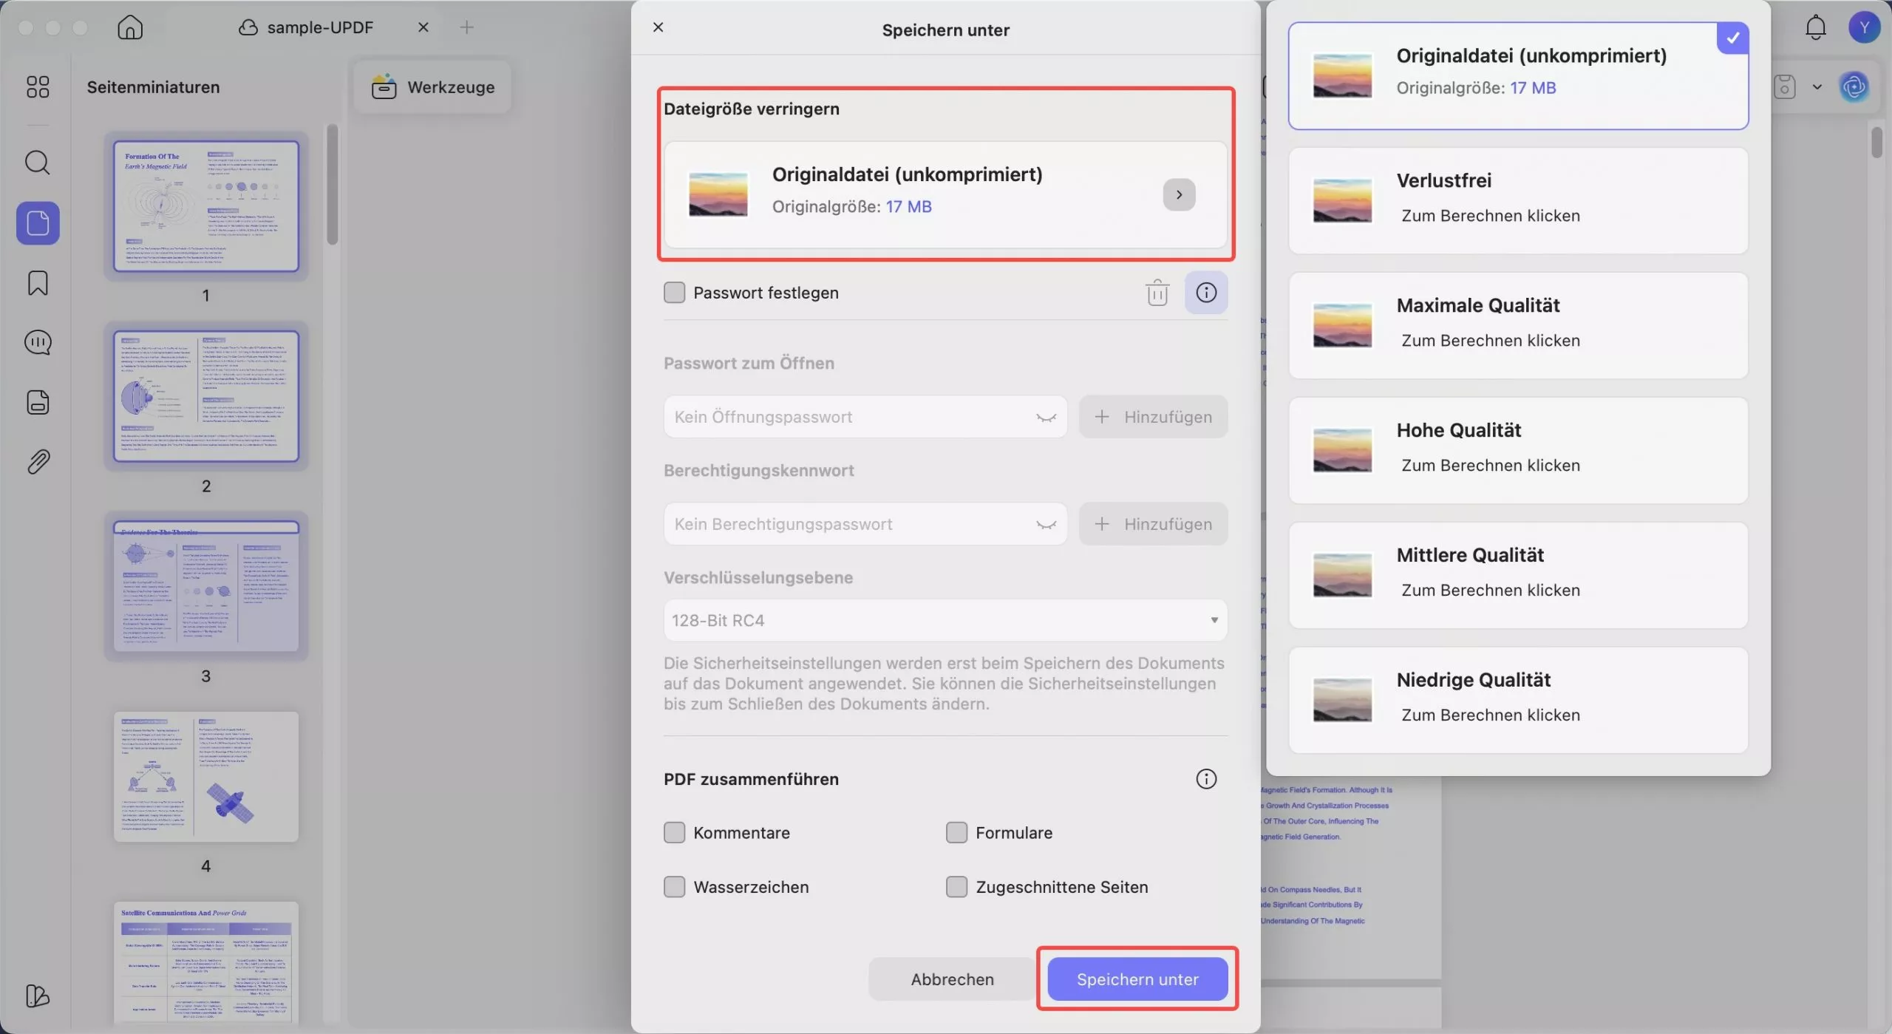This screenshot has width=1892, height=1034.
Task: Open the search panel in the sidebar
Action: pyautogui.click(x=38, y=162)
